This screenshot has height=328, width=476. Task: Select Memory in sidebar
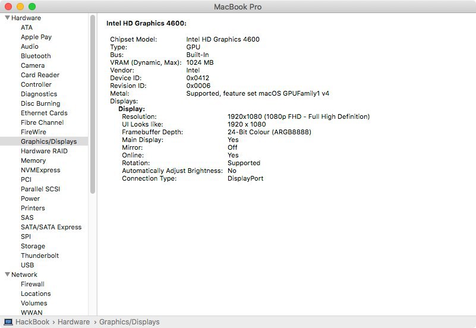[x=33, y=160]
